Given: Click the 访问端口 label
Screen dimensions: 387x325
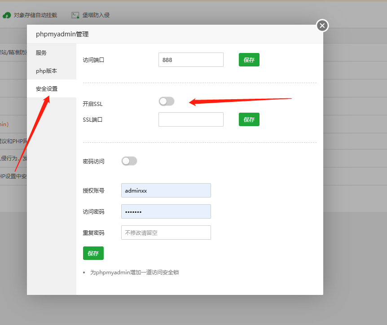Looking at the screenshot, I should pos(93,60).
